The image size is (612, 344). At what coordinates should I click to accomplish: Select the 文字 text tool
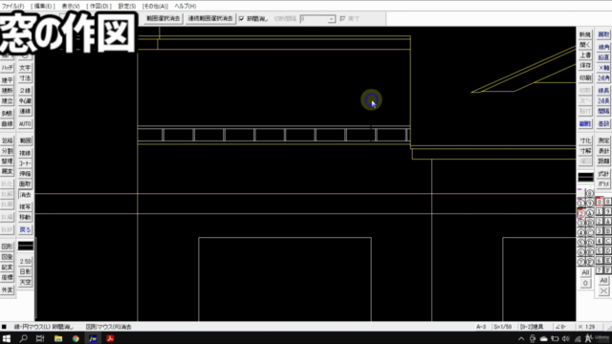(x=25, y=68)
